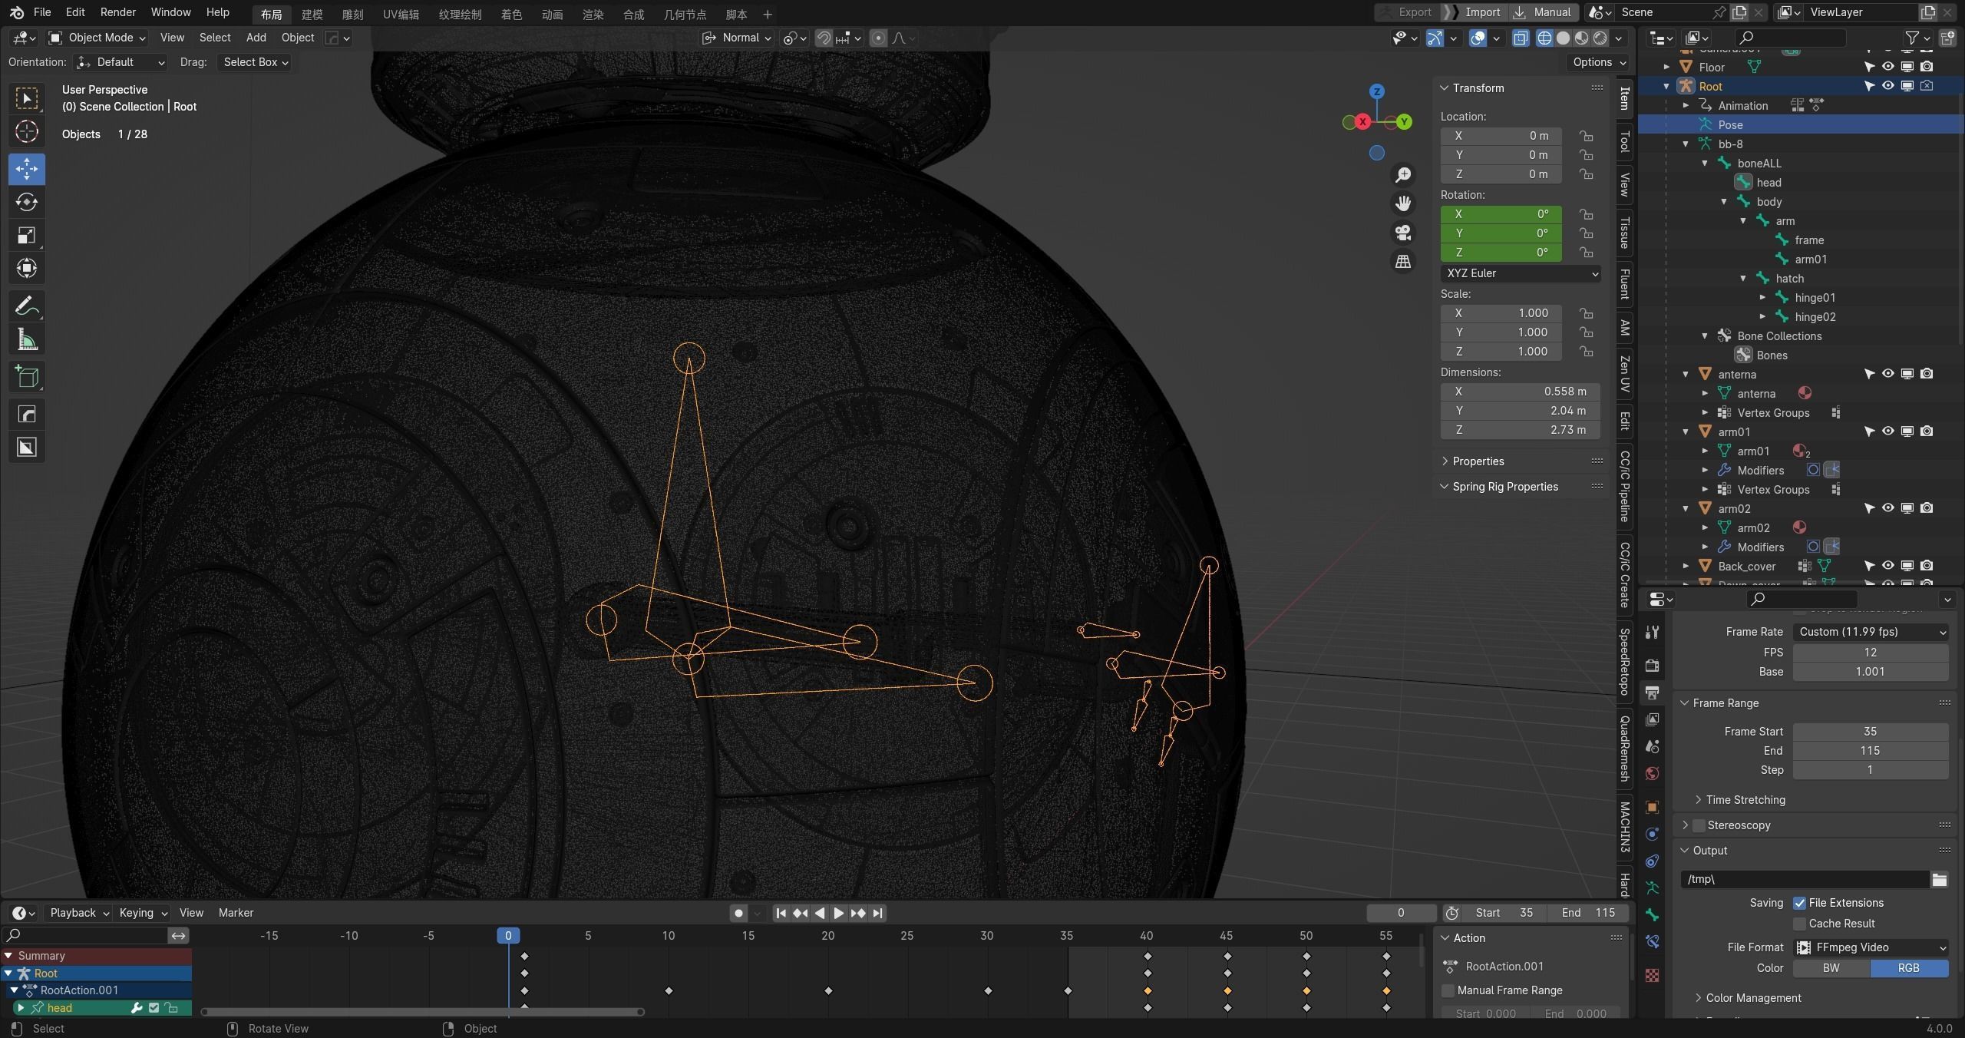Activate the Move tool

click(27, 169)
